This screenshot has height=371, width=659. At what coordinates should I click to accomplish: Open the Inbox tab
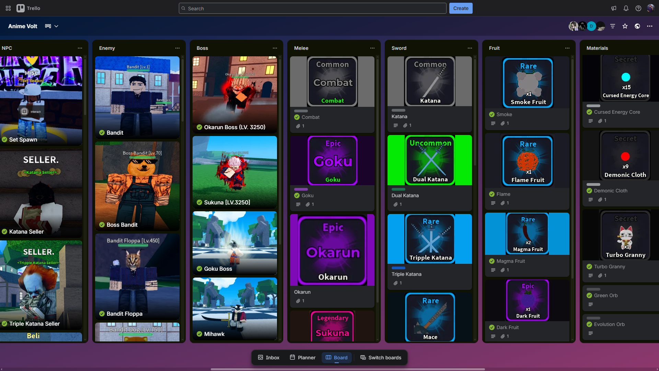point(269,357)
